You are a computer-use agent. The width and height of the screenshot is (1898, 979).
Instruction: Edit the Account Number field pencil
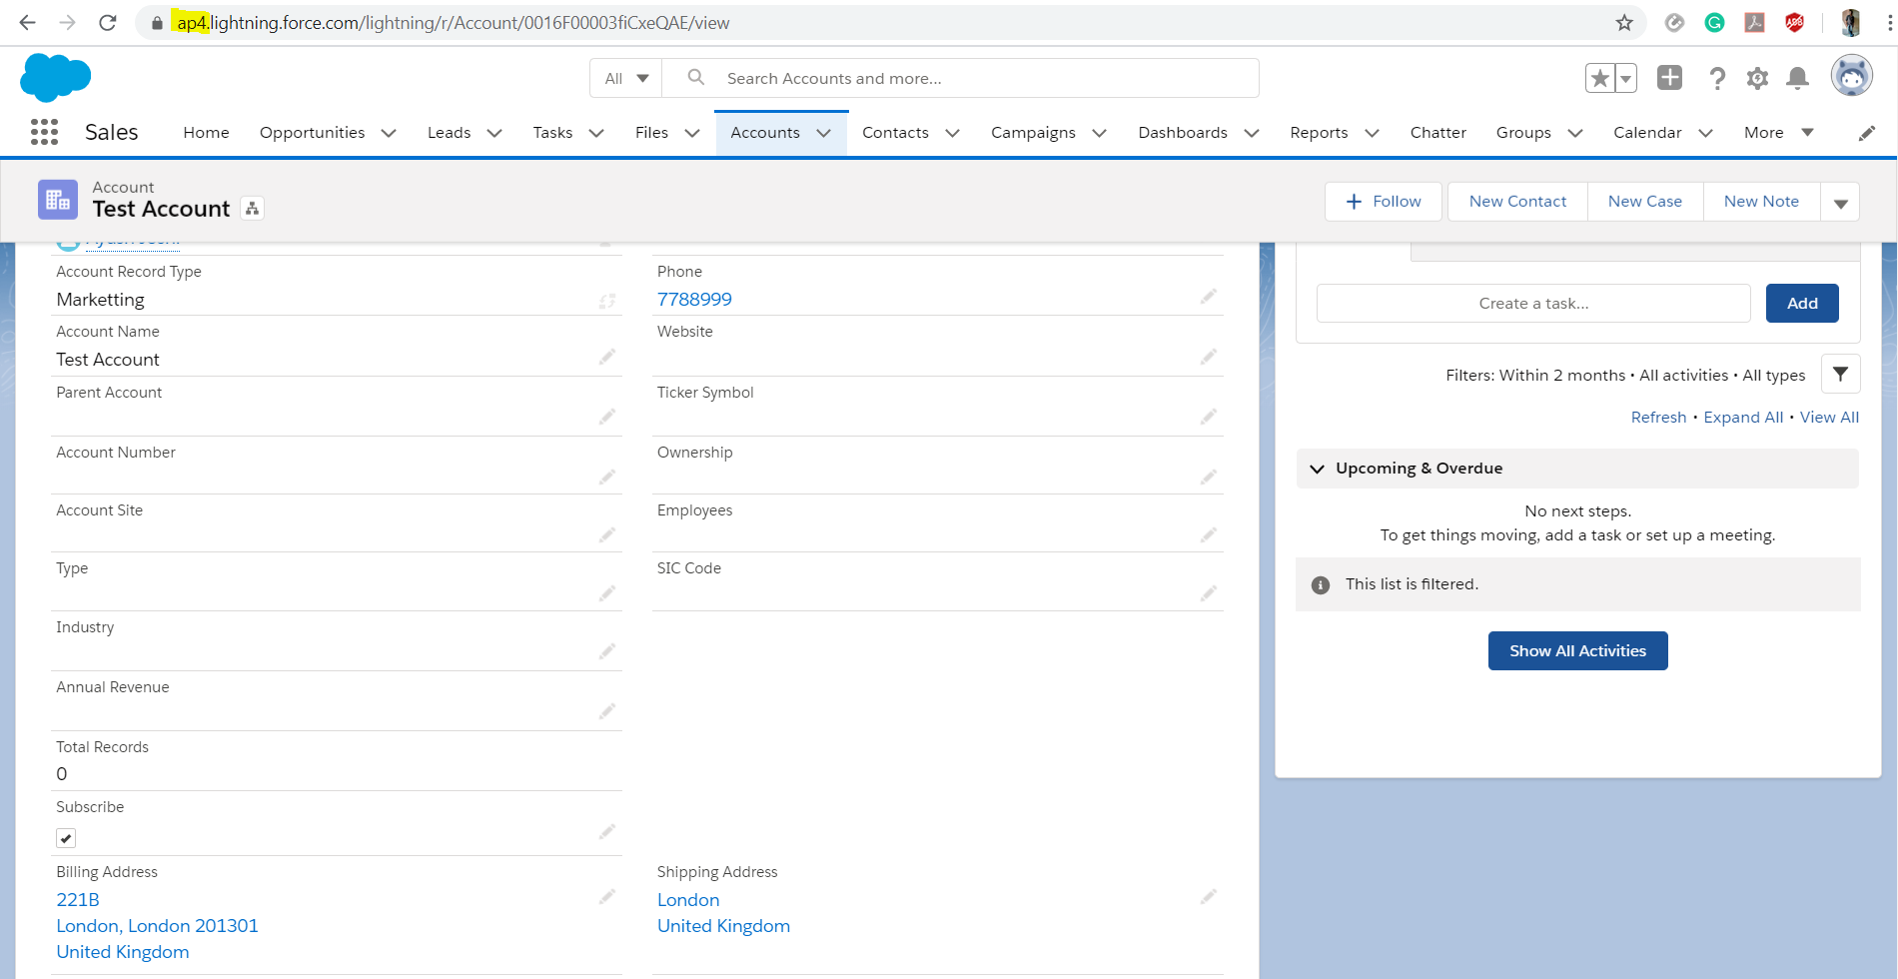607,477
